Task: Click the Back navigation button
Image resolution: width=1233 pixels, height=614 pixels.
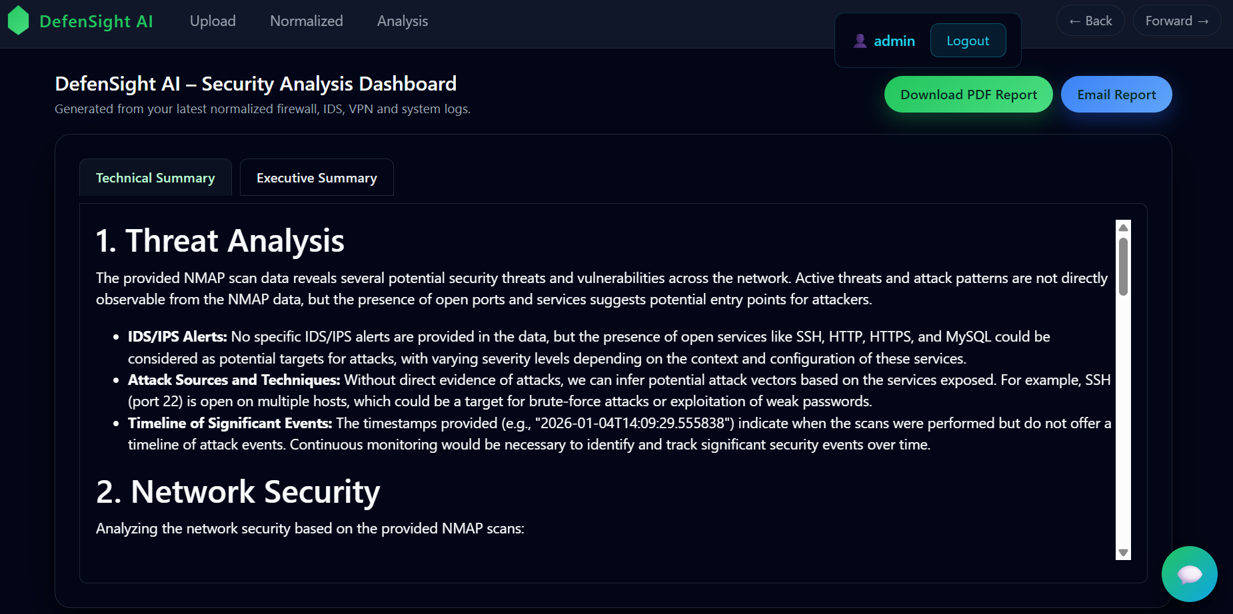Action: [1090, 21]
